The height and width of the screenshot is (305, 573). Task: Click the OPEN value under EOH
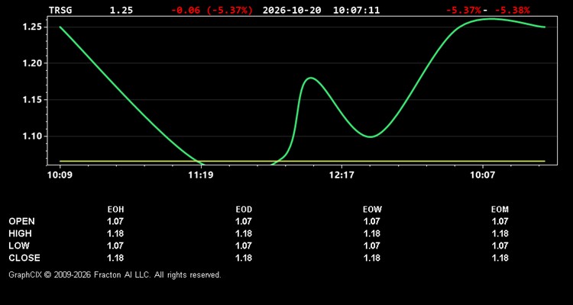115,221
